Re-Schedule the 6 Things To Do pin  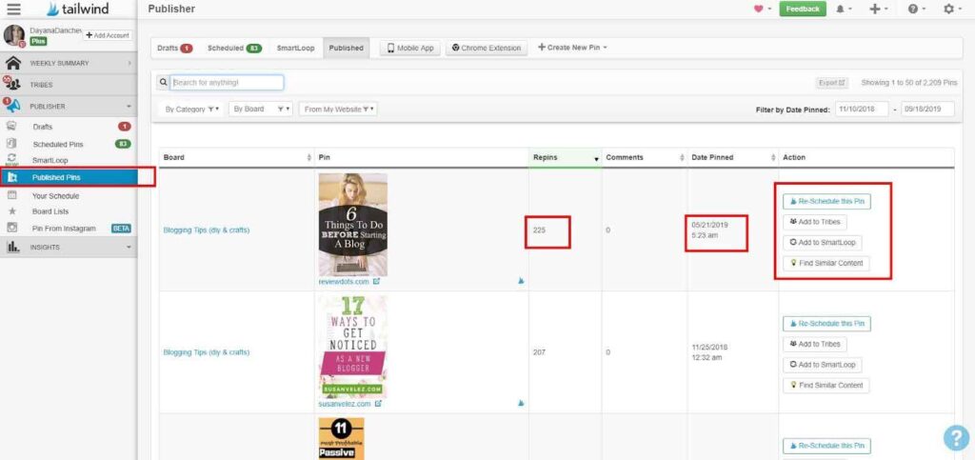point(826,201)
